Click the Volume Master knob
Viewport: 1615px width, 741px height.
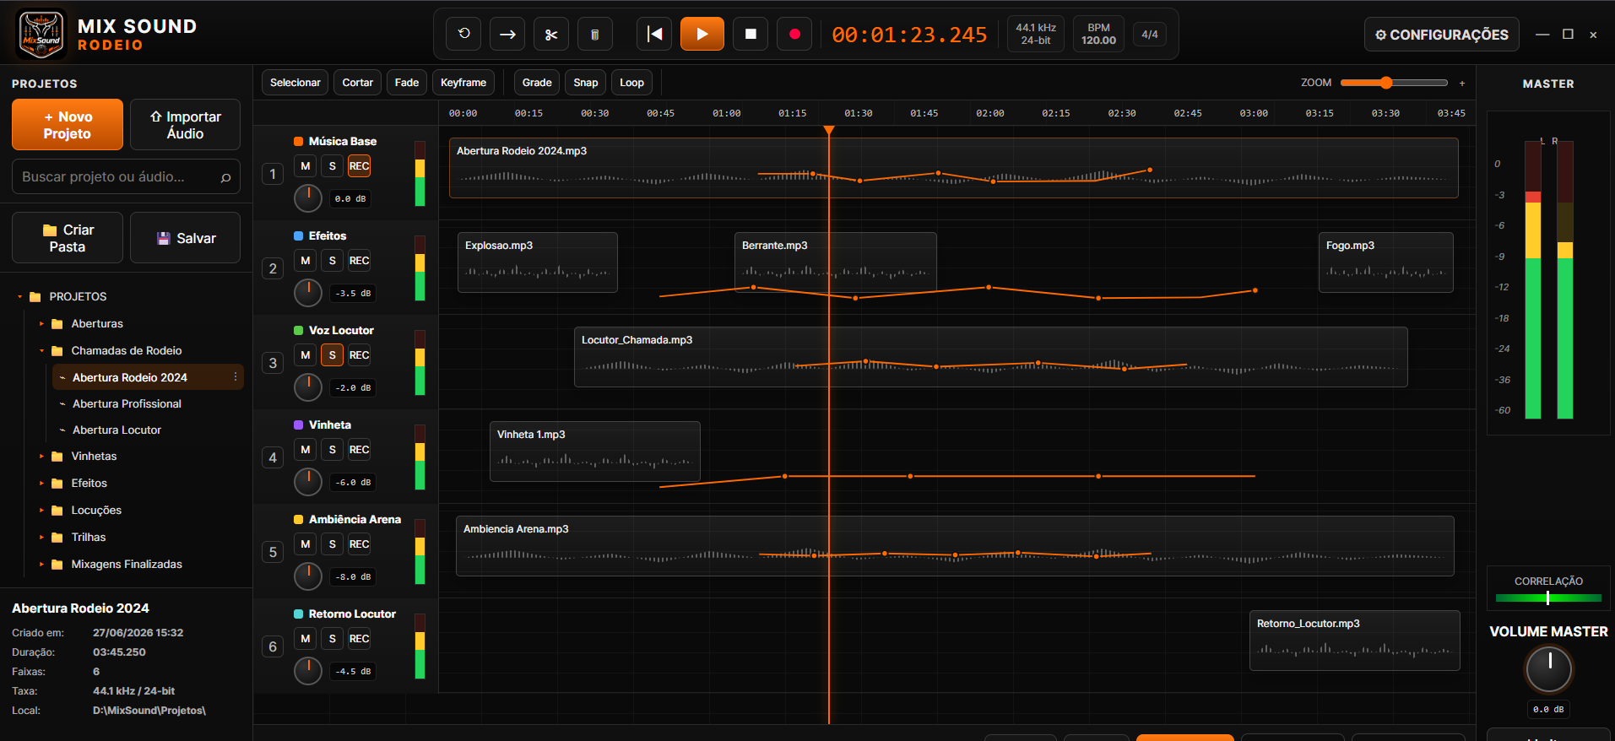click(x=1548, y=669)
